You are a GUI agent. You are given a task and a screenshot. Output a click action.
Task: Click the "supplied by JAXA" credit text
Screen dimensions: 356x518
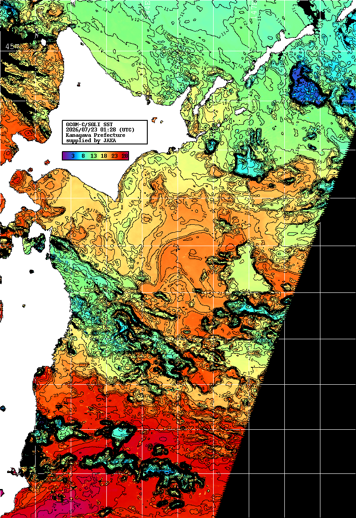coord(91,140)
